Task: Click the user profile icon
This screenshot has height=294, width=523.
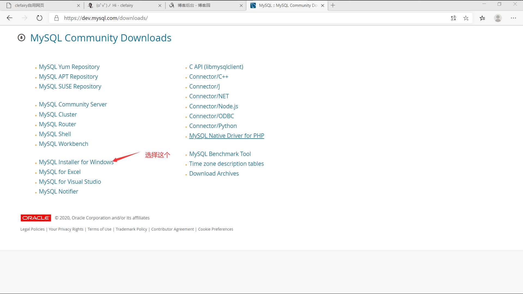Action: [x=498, y=18]
